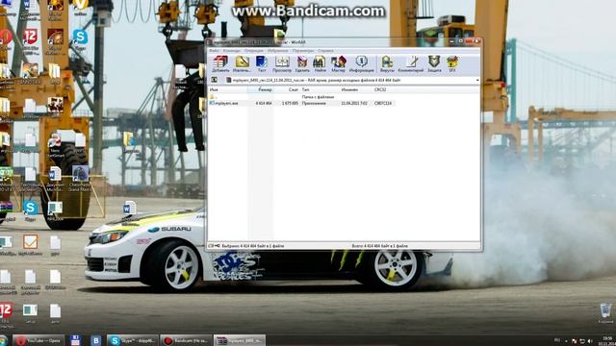Click the WinRAR taskbar button
This screenshot has width=616, height=346.
[x=240, y=340]
